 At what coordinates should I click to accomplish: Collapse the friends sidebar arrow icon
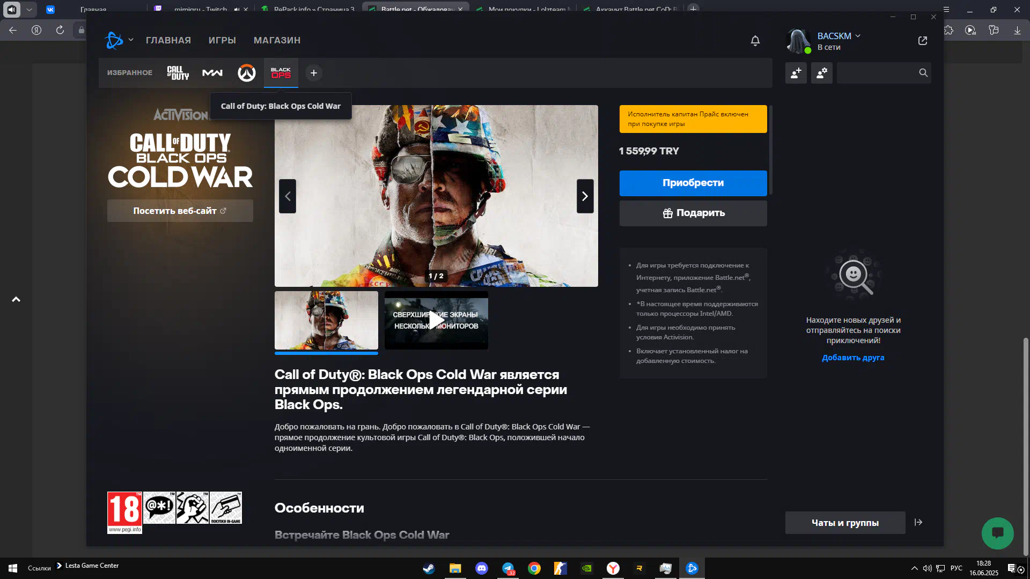click(x=918, y=522)
